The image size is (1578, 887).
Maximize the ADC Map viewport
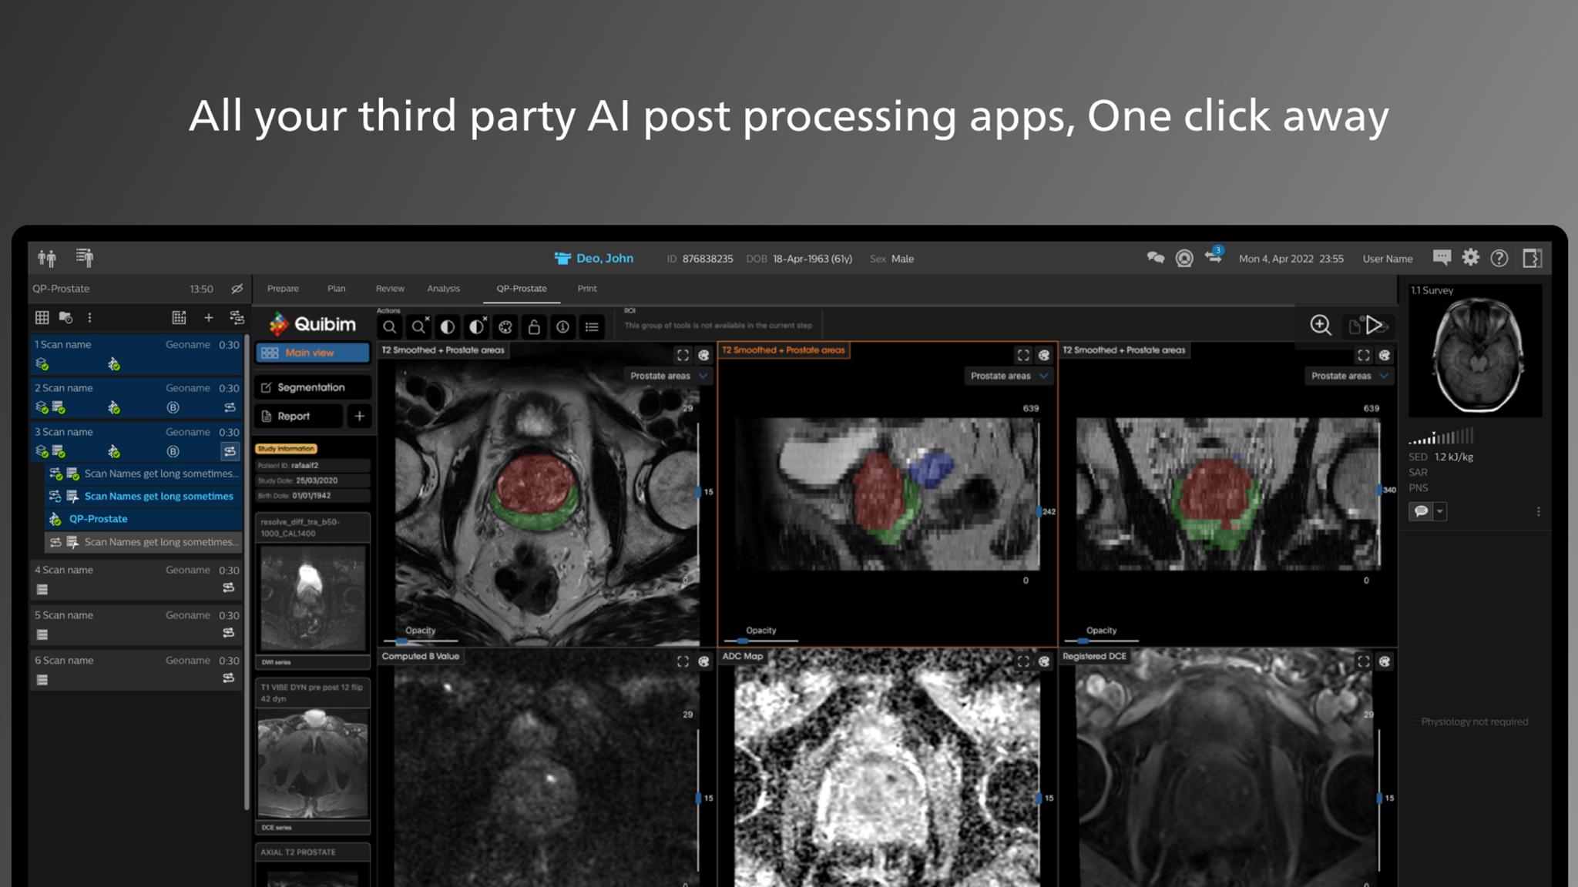click(1023, 661)
